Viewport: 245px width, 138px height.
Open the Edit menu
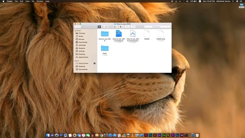click(x=21, y=1)
